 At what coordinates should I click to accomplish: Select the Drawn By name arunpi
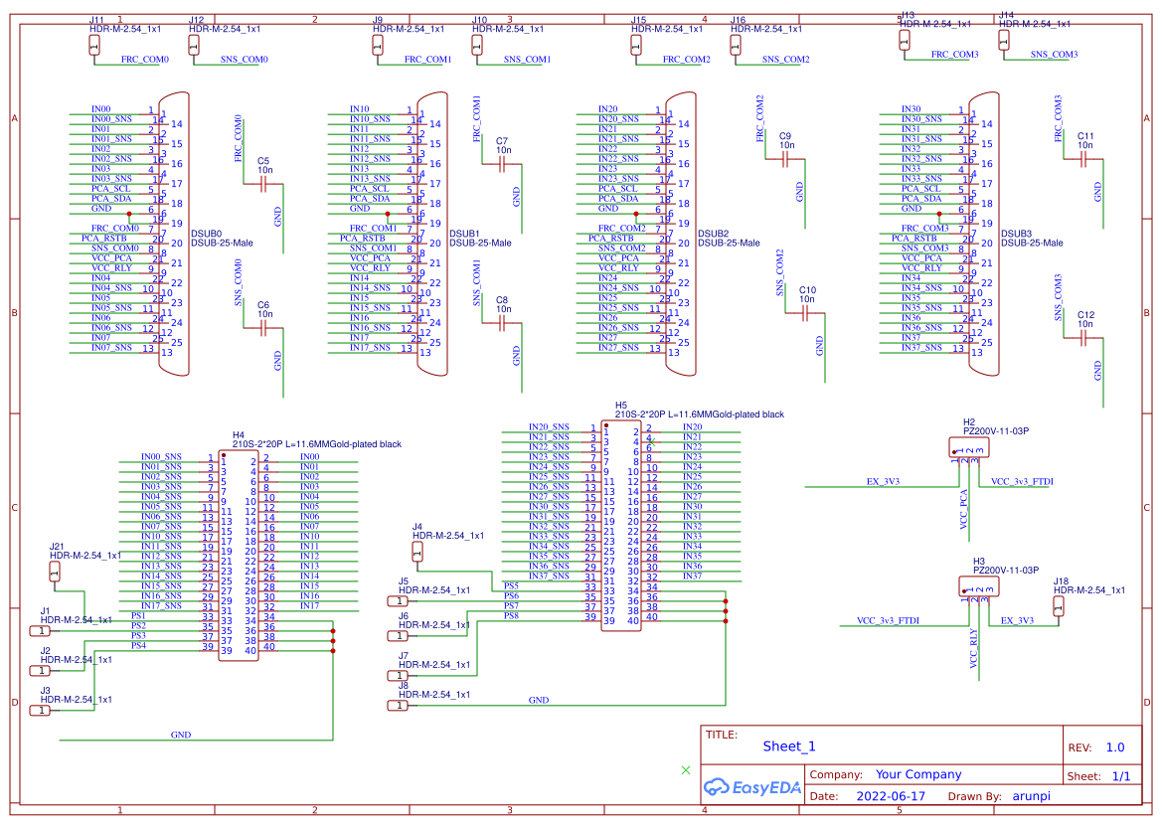[1032, 796]
